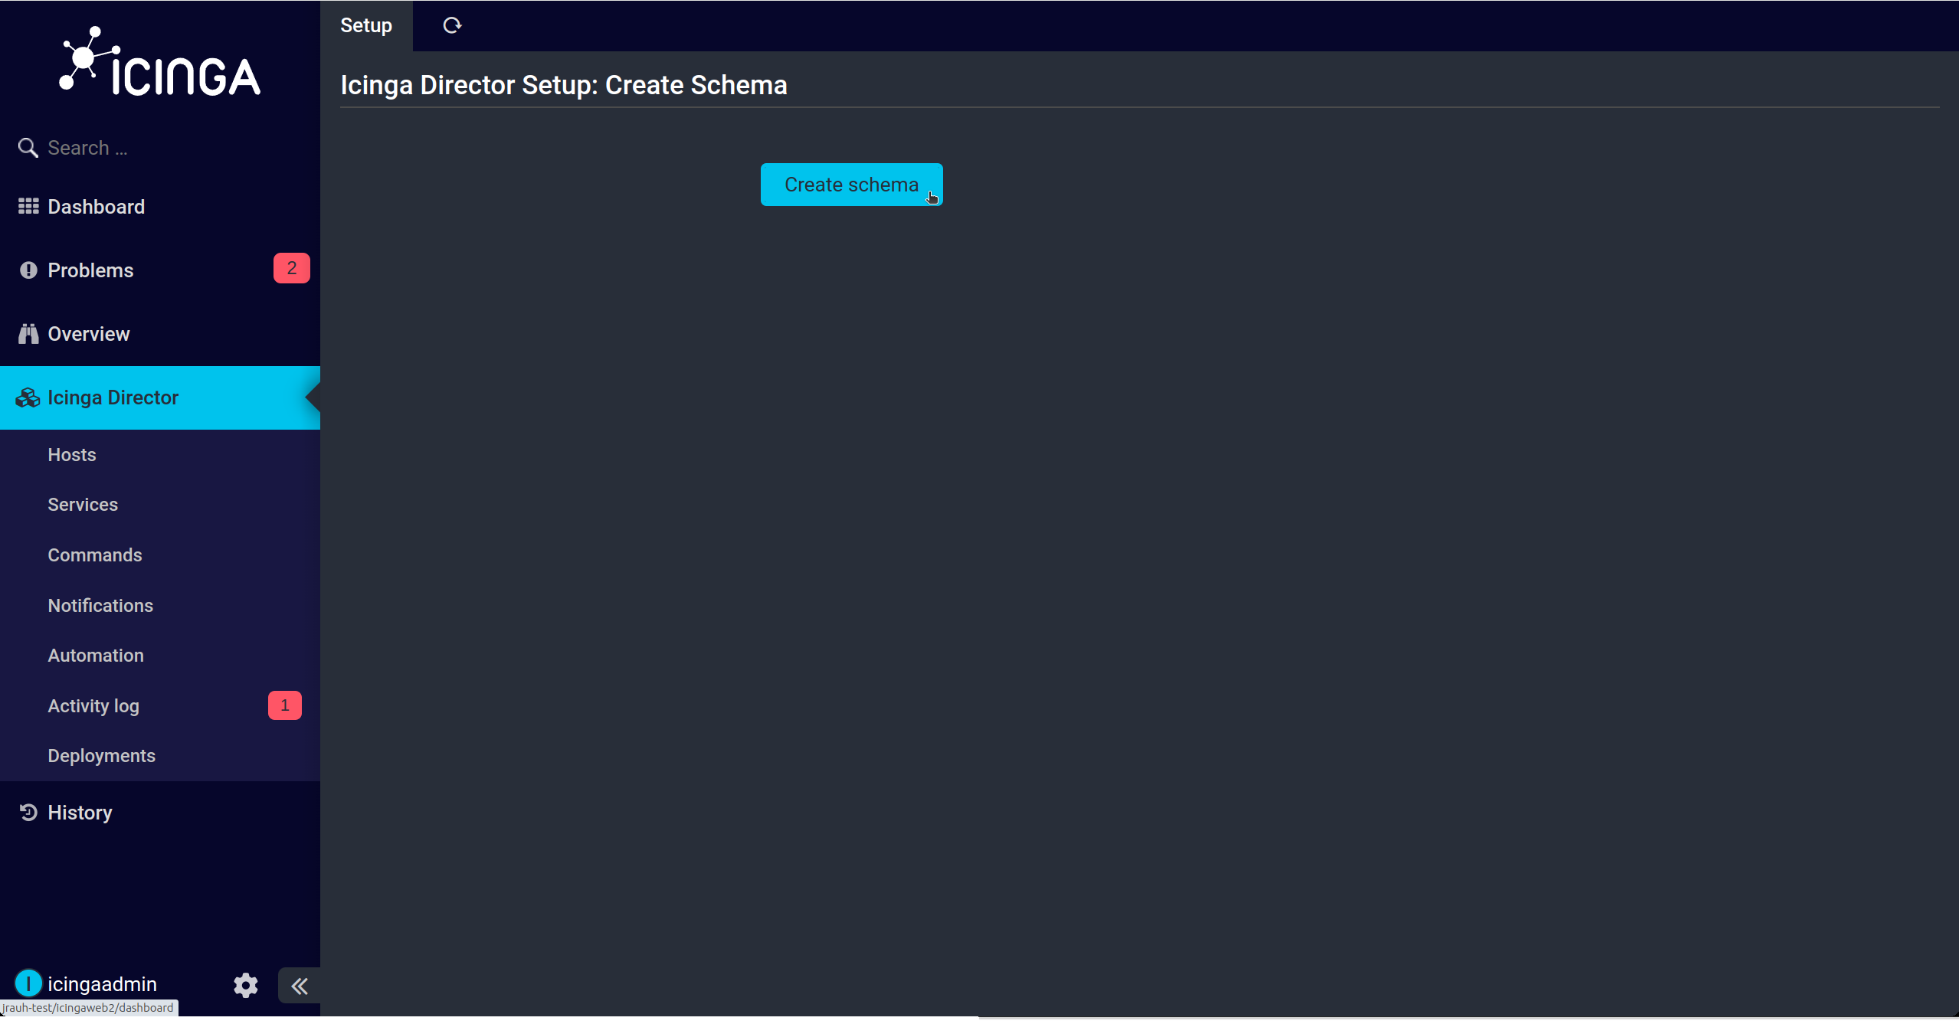Open the Dashboard section

coord(94,206)
